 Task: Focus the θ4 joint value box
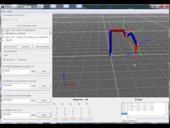pos(81,120)
